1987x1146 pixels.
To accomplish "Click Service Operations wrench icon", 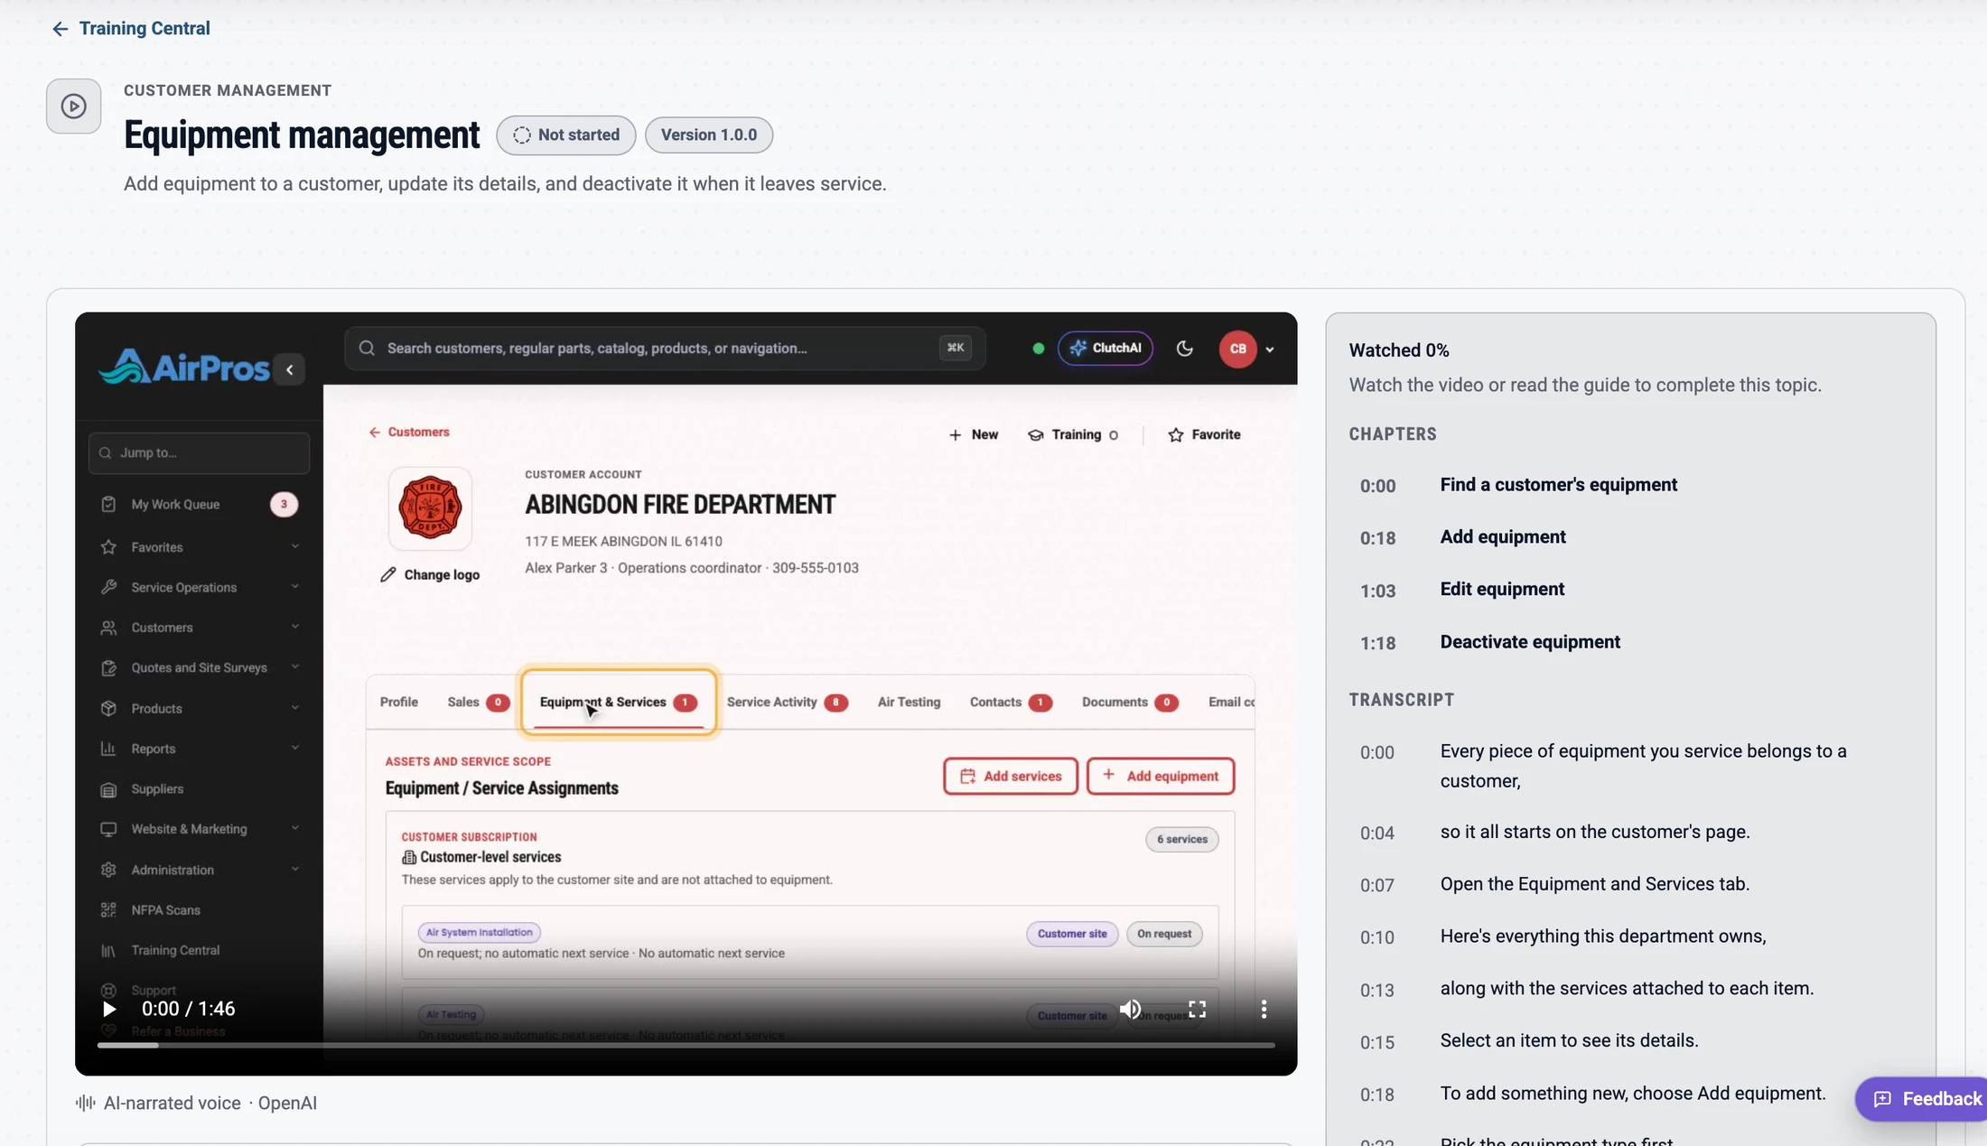I will (108, 587).
